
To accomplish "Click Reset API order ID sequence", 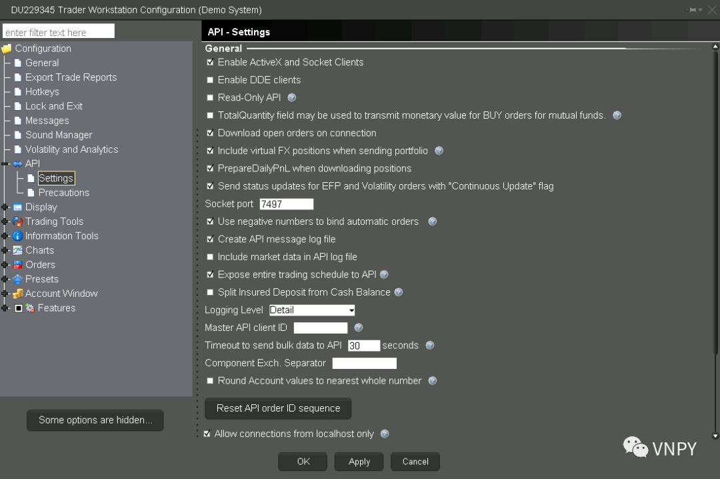I will point(278,408).
